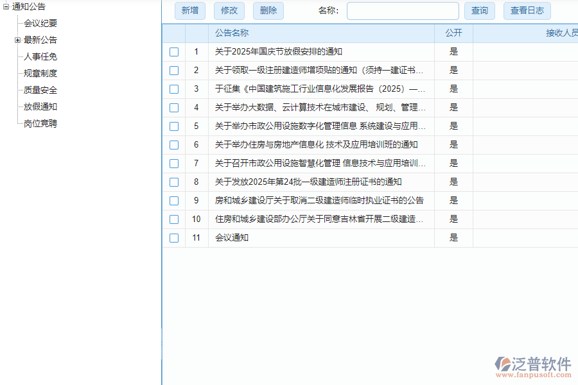
Task: Collapse the 通知公告 root node
Action: coord(5,7)
